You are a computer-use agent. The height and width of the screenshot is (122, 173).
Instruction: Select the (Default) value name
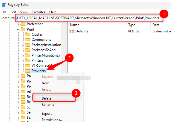[81, 31]
